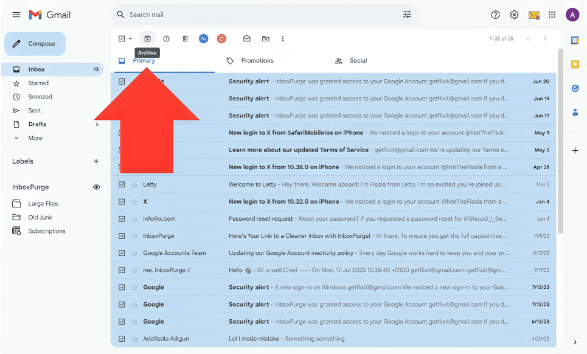Report selected emails as spam

pyautogui.click(x=166, y=38)
